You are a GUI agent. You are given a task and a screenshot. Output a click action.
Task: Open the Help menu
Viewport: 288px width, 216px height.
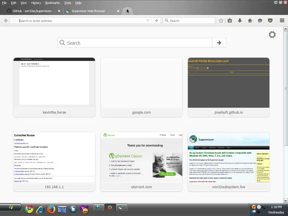click(78, 3)
